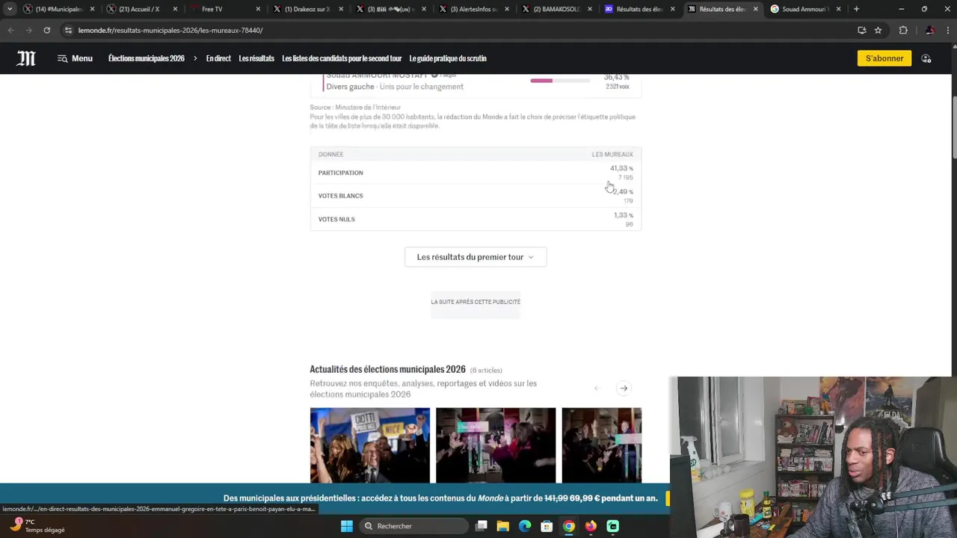Expand Les résultats du premier tour
The height and width of the screenshot is (538, 957).
tap(476, 257)
